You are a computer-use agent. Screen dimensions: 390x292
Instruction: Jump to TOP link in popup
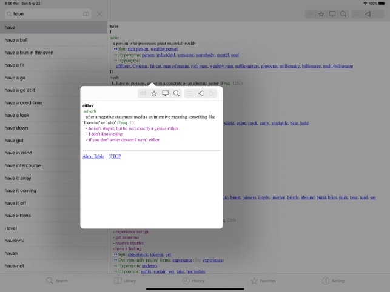115,156
